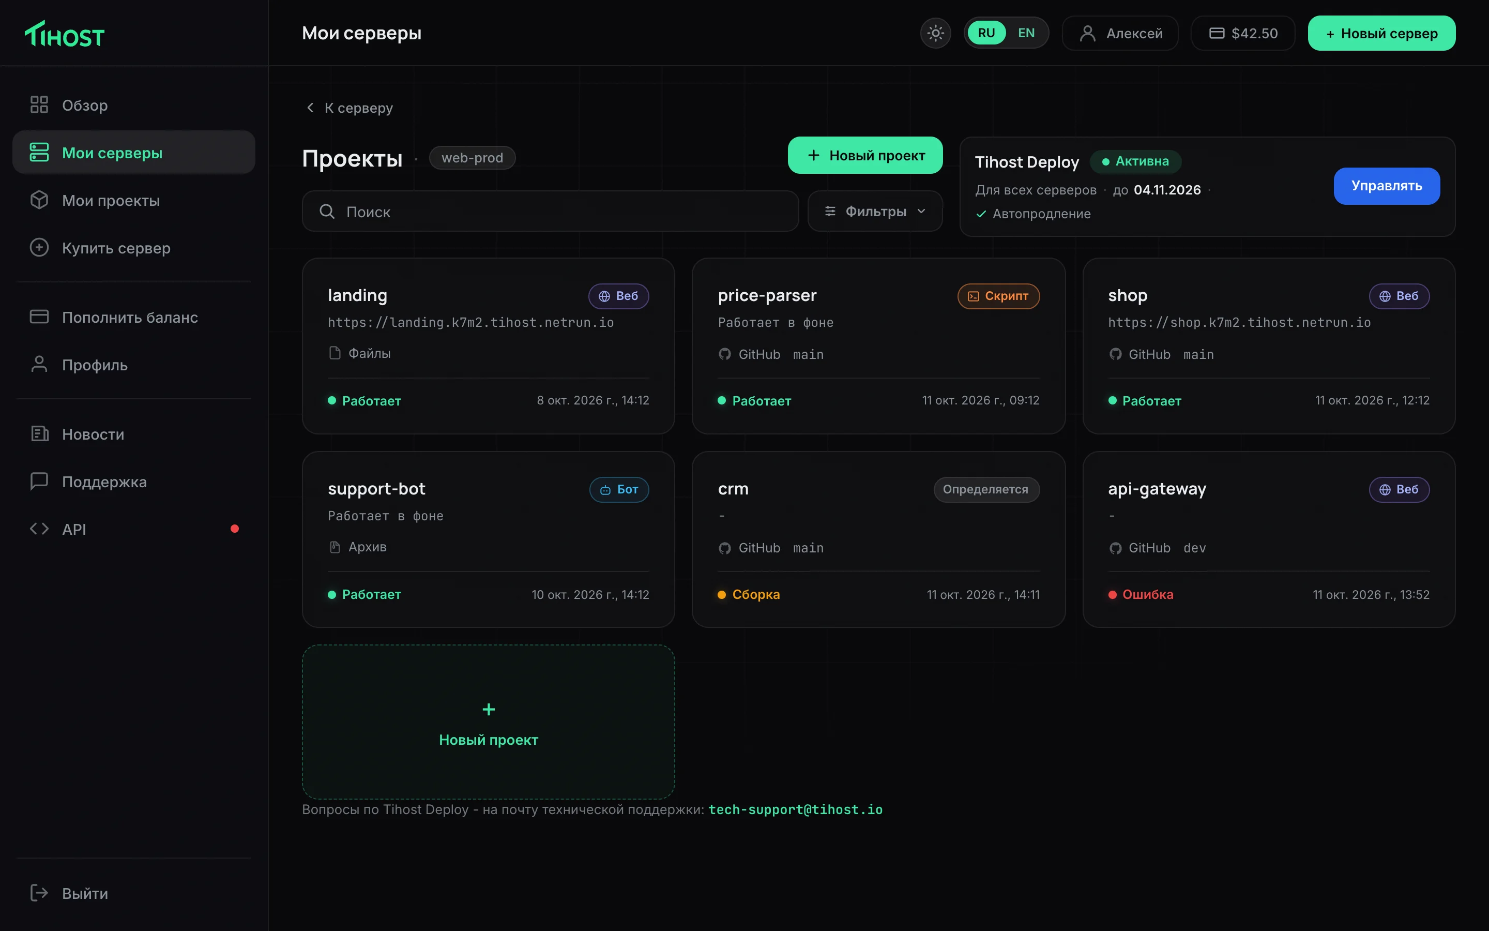Click the $42.50 balance indicator
The image size is (1489, 931).
pos(1243,33)
